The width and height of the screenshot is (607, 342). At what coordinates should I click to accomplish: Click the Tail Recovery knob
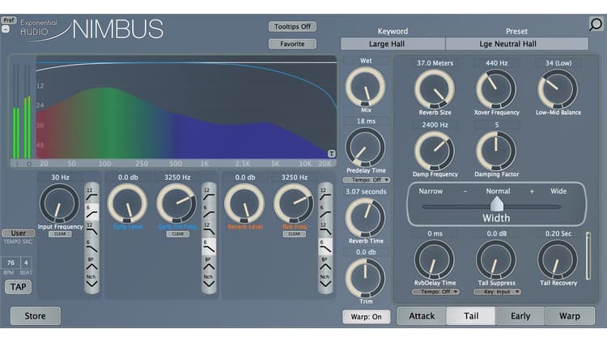point(558,259)
